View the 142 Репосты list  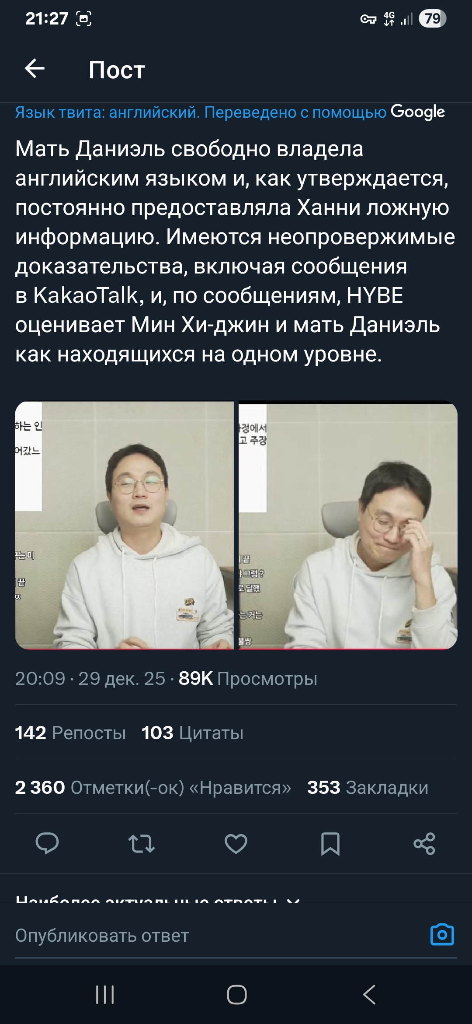point(70,733)
